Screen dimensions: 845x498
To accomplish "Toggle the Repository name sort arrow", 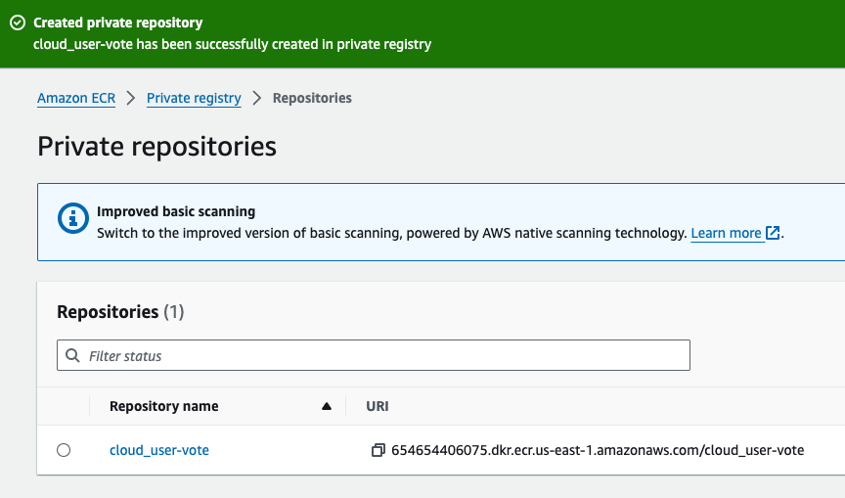I will coord(327,406).
